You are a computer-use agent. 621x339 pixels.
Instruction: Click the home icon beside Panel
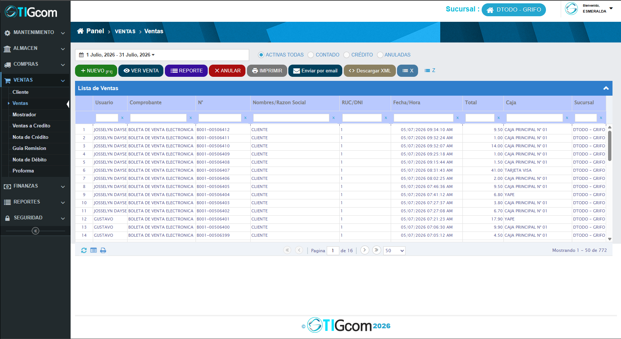click(80, 31)
